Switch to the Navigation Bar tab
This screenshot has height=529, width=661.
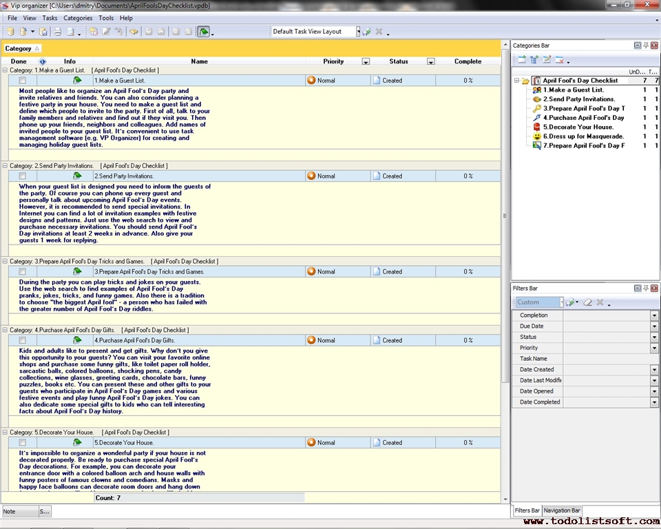tap(562, 510)
